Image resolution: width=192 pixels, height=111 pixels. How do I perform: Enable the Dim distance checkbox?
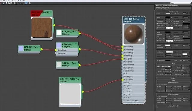[175, 26]
